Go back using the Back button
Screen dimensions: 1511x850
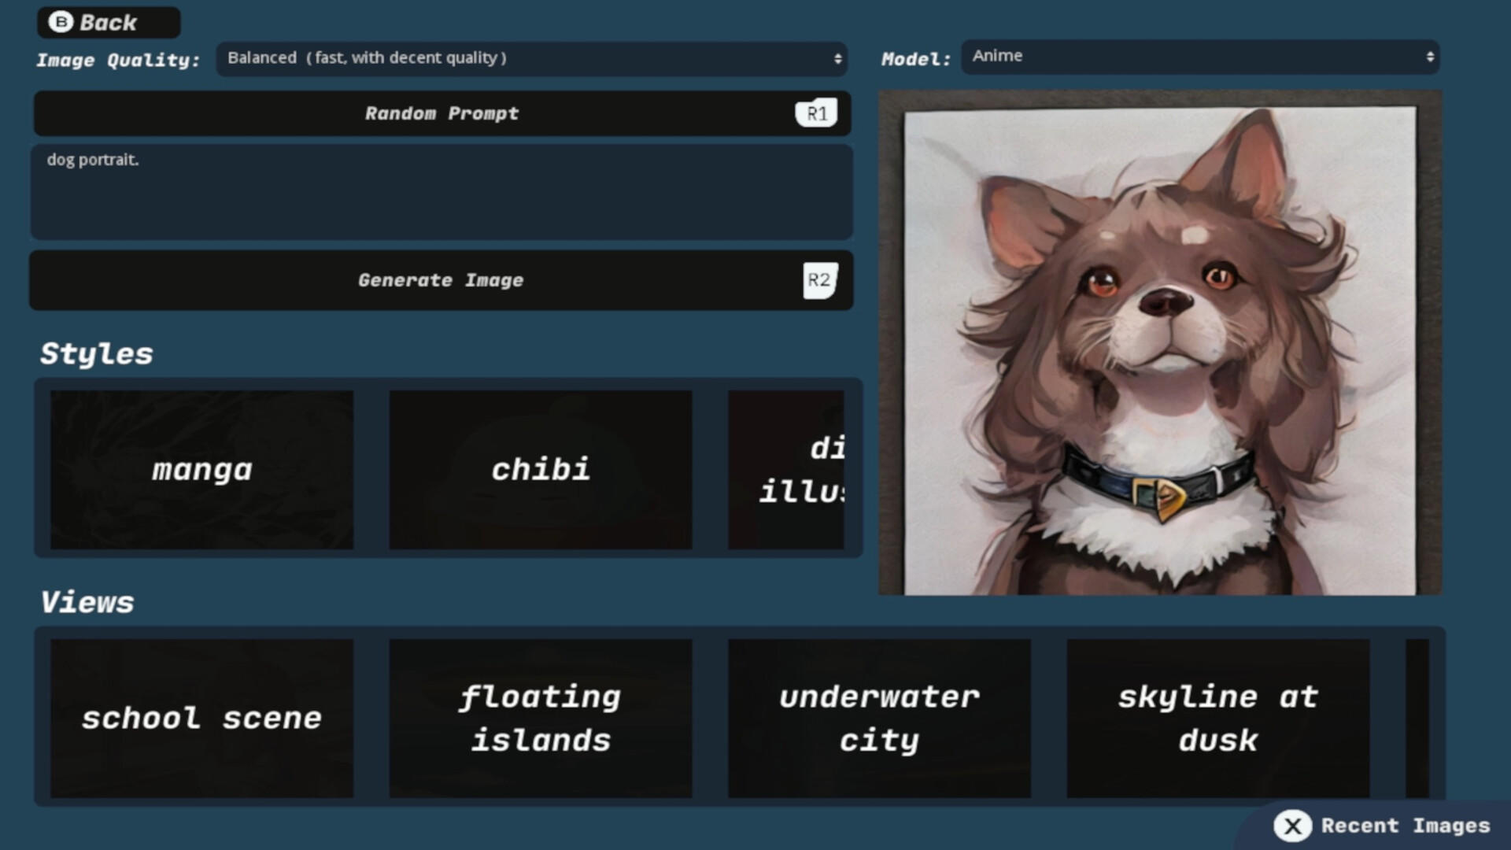(108, 22)
